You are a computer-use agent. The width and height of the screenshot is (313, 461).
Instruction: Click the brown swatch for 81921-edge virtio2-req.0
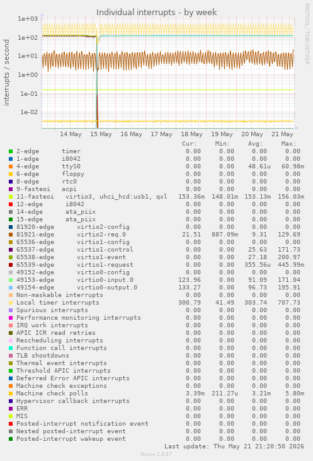pos(11,235)
